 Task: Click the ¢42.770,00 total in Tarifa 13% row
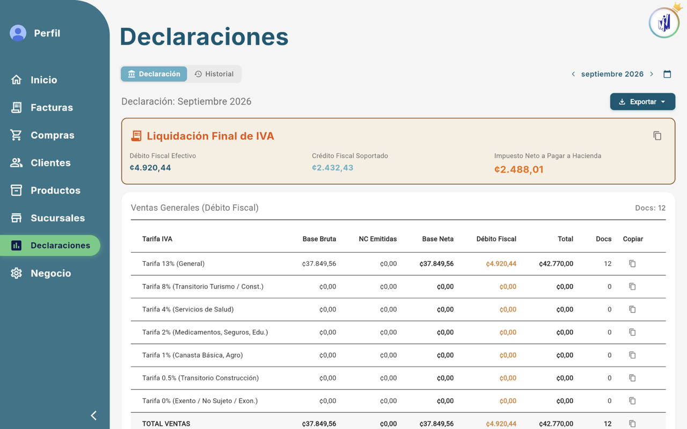point(556,264)
